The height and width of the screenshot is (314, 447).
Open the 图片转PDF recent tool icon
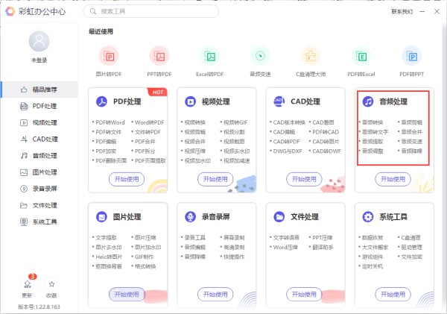[x=109, y=56]
